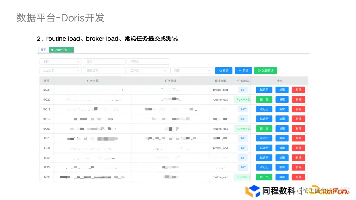Image resolution: width=356 pixels, height=200 pixels.
Task: Click 试运行 for broker_load task 10031
Action: (x=264, y=89)
